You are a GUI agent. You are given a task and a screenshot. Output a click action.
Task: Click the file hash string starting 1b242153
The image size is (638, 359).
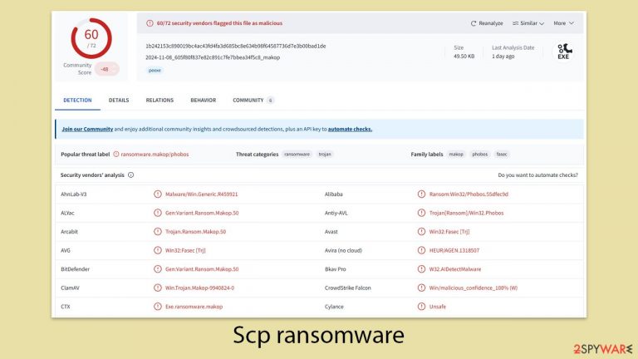coord(236,46)
